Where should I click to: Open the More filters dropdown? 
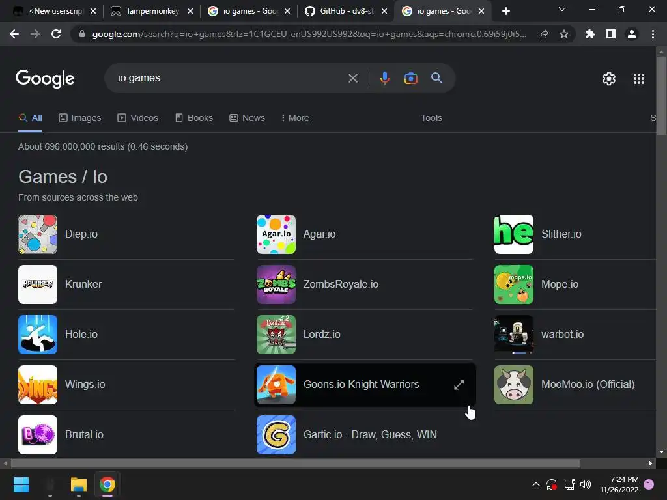295,118
